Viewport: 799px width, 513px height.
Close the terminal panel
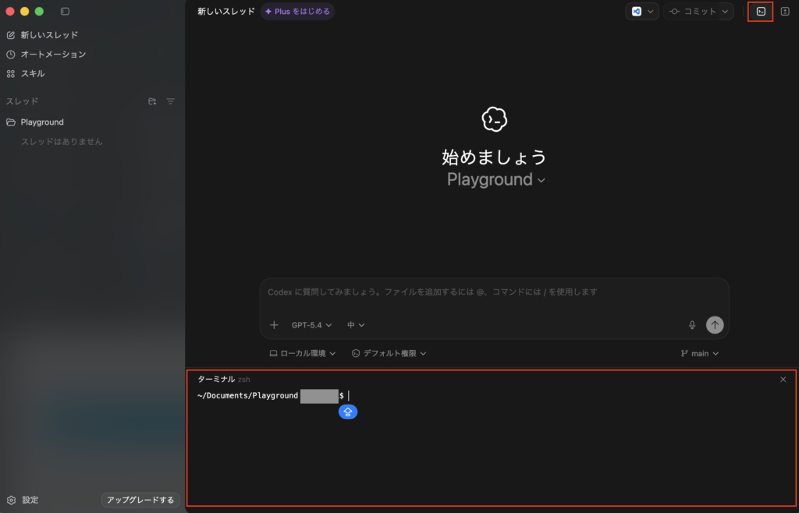(x=783, y=380)
